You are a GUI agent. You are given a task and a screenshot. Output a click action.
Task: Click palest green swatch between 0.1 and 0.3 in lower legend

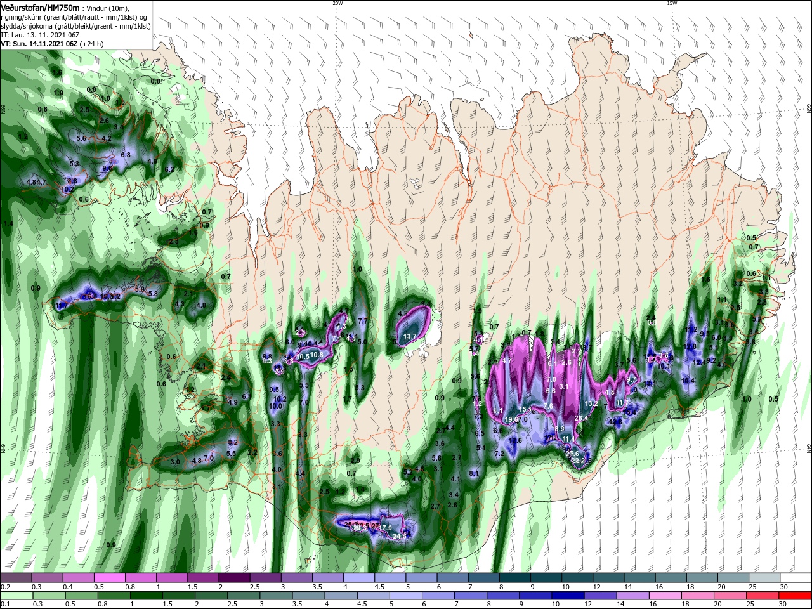click(x=16, y=596)
